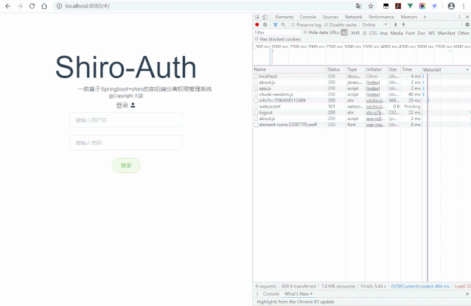The width and height of the screenshot is (471, 306).
Task: Click the DevTools inspect element icon
Action: (257, 17)
